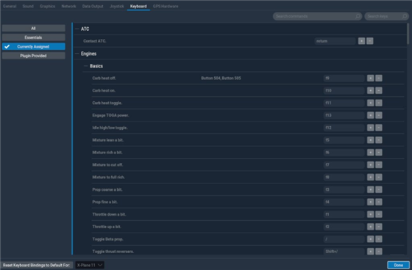The image size is (412, 270).
Task: Add key binding for Contact ATC
Action: click(x=361, y=41)
